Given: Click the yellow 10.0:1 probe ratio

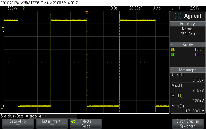Looking at the screenshot, I should [x=199, y=49].
